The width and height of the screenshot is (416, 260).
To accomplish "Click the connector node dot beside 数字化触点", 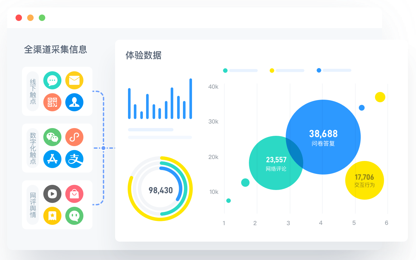I will [x=103, y=148].
